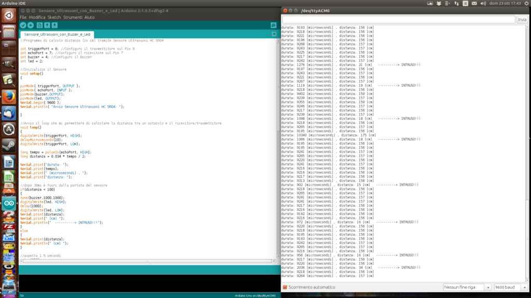This screenshot has width=531, height=298.
Task: Click the int triggerPort = 8 line
Action: pos(77,49)
